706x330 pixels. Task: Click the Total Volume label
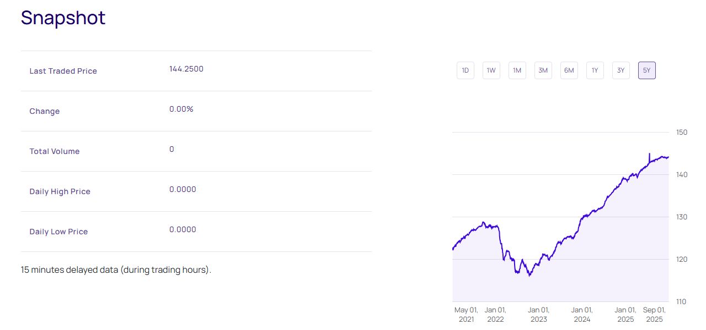(54, 151)
